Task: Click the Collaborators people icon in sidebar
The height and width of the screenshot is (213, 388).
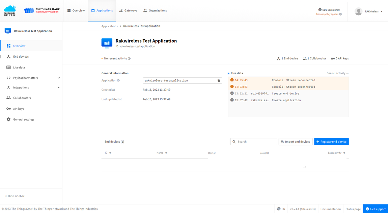Action: 8,98
